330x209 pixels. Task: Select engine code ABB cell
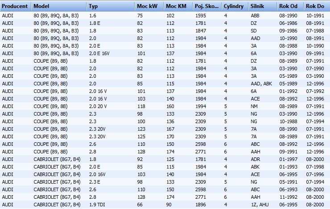(x=255, y=16)
